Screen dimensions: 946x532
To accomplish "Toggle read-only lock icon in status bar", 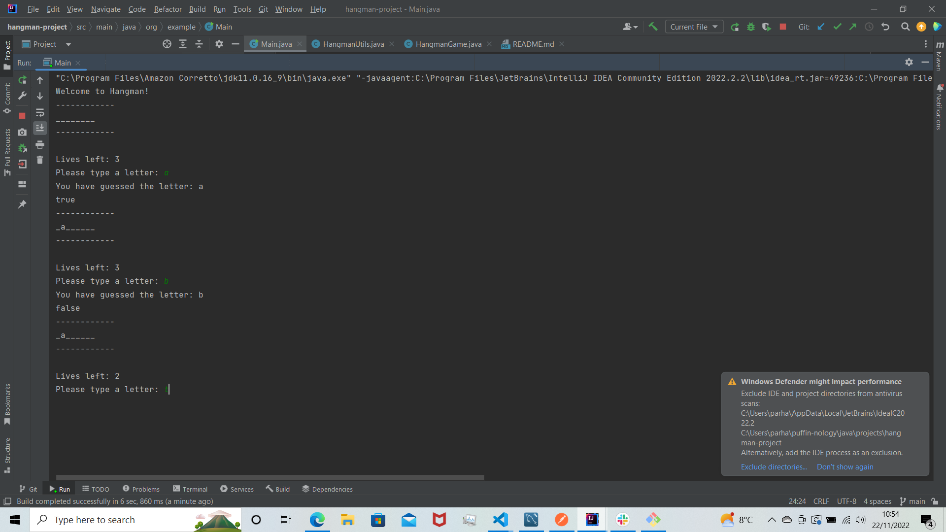I will click(935, 501).
